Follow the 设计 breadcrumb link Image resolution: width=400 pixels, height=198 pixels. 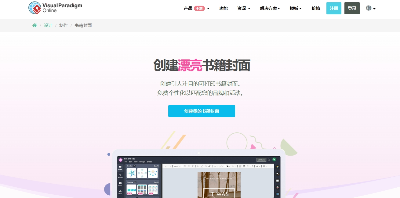point(48,25)
